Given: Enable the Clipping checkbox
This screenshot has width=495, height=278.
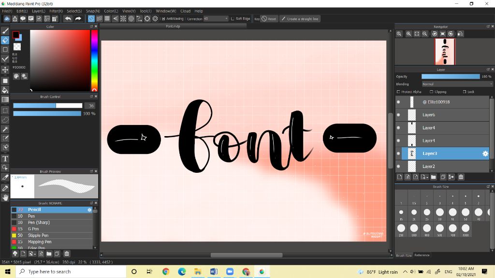Looking at the screenshot, I should 432,92.
